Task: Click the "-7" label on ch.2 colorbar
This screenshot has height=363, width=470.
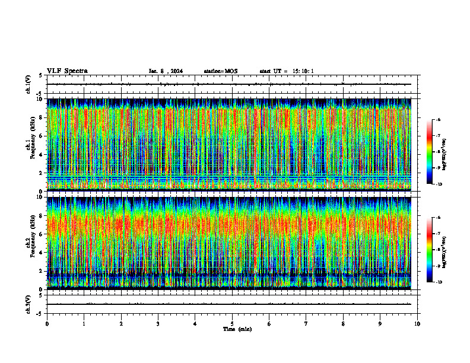Action: (x=438, y=234)
